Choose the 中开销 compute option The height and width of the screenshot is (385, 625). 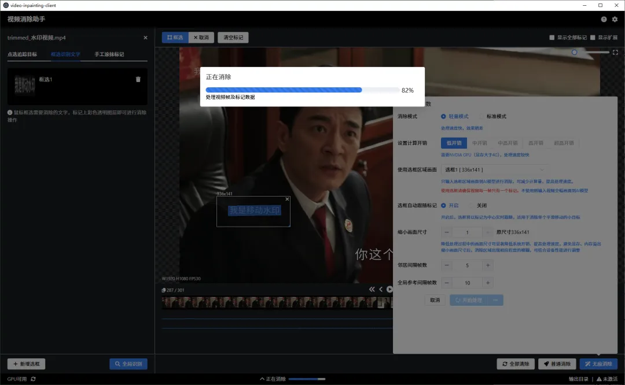point(480,143)
